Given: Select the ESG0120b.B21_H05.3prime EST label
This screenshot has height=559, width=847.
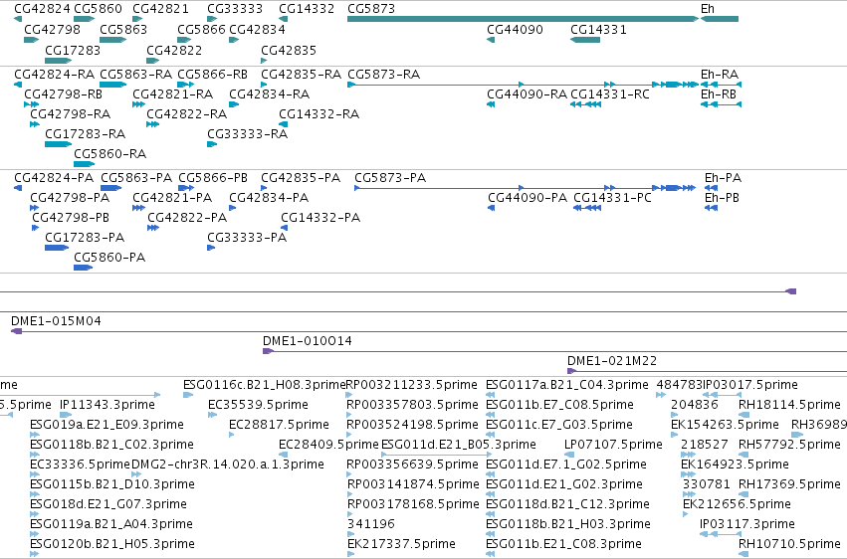Looking at the screenshot, I should click(111, 544).
